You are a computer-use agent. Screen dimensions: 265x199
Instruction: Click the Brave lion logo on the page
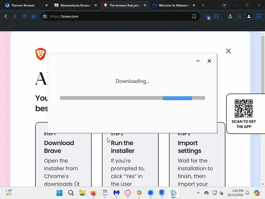[x=41, y=54]
